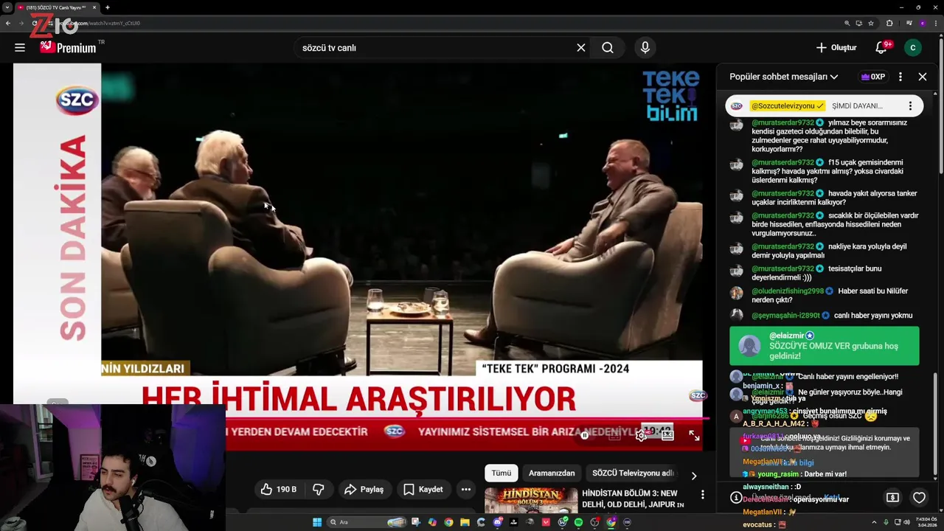This screenshot has height=531, width=944.
Task: Send a Super Chat with dollar icon
Action: [892, 498]
